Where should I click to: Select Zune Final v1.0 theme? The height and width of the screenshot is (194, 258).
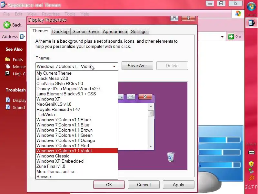(x=77, y=166)
